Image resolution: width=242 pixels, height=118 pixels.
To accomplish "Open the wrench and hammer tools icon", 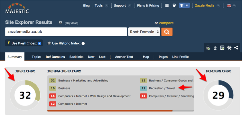I will 229,48.
